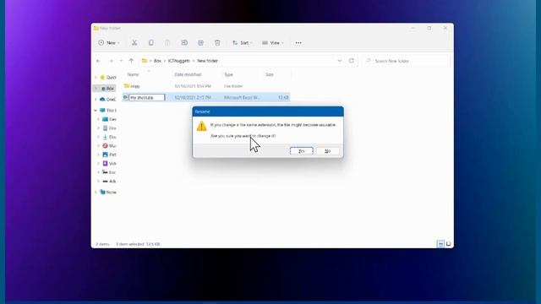Viewport: 541px width, 304px height.
Task: Click New folder in the address breadcrumb
Action: (207, 61)
